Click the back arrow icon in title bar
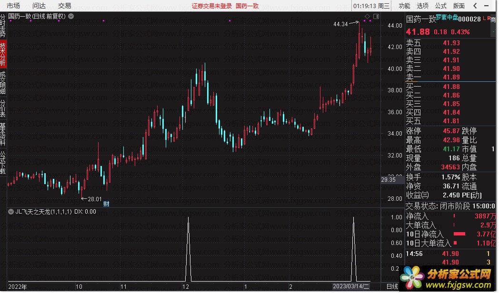Image resolution: width=499 pixels, height=293 pixels. pyautogui.click(x=475, y=6)
